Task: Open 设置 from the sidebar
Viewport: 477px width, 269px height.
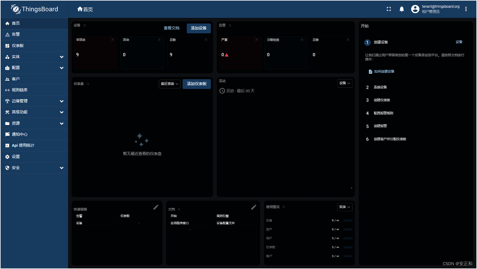Action: [15, 157]
